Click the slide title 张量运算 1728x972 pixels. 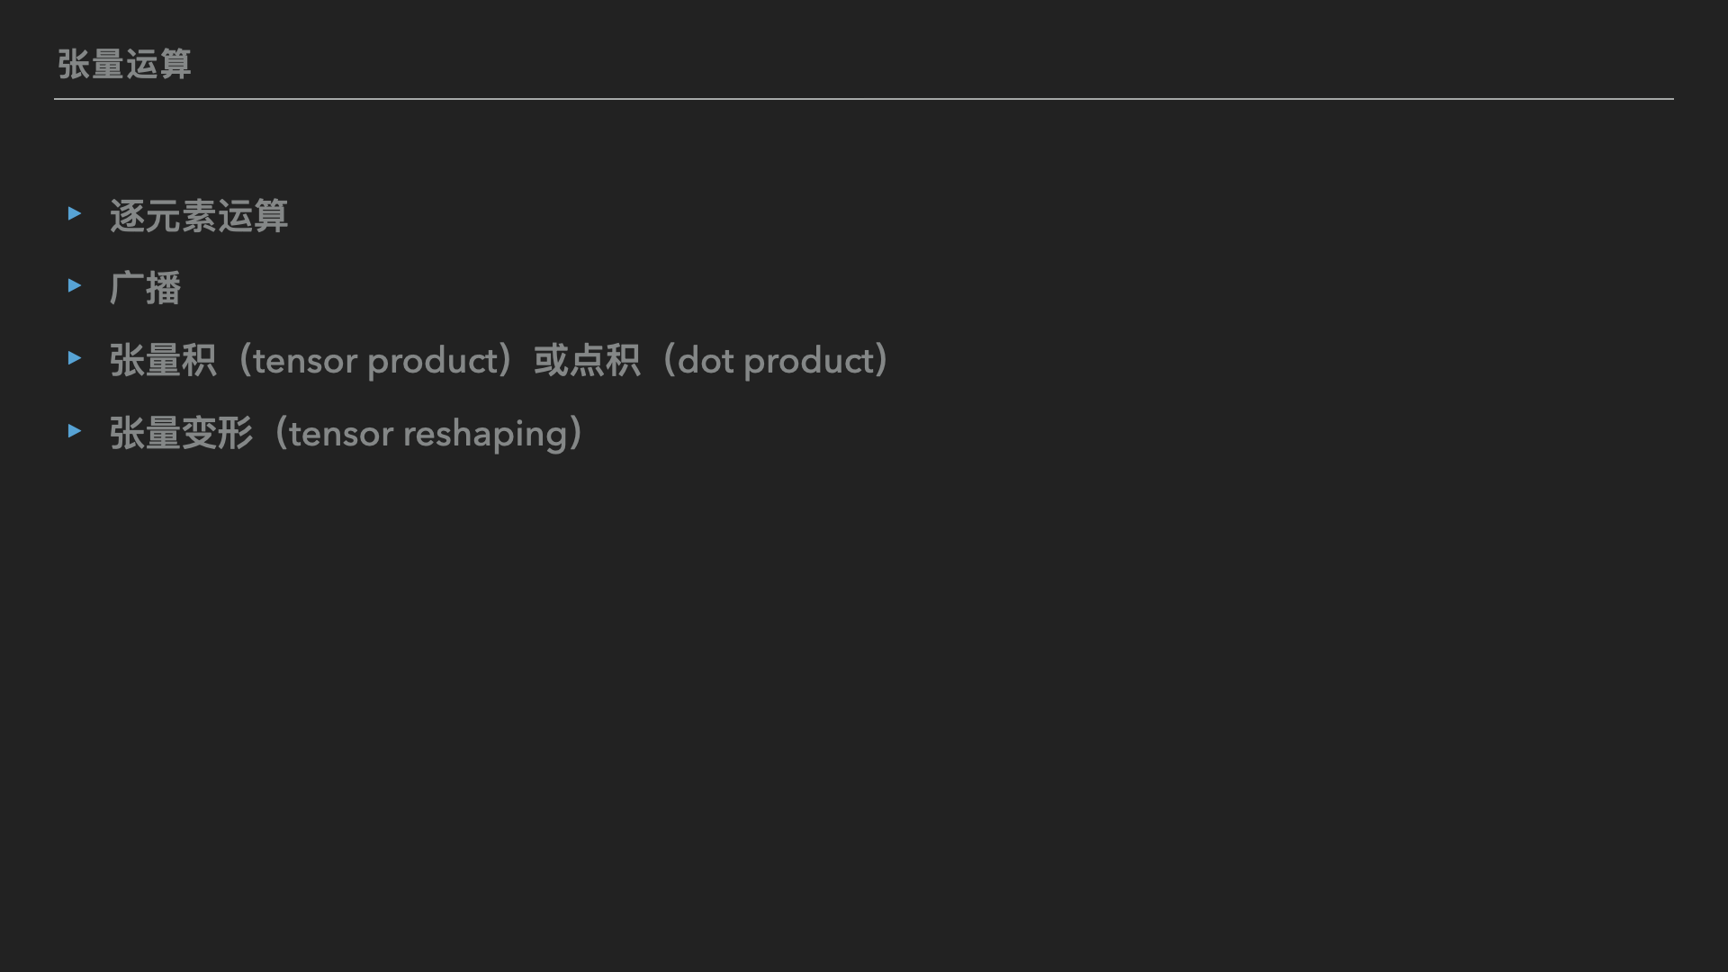pos(124,64)
